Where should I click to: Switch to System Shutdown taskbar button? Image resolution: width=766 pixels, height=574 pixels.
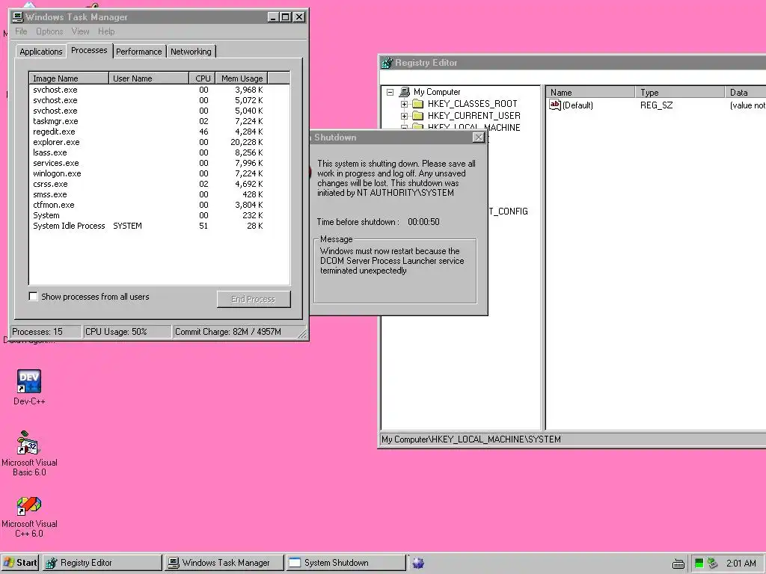[x=346, y=563]
